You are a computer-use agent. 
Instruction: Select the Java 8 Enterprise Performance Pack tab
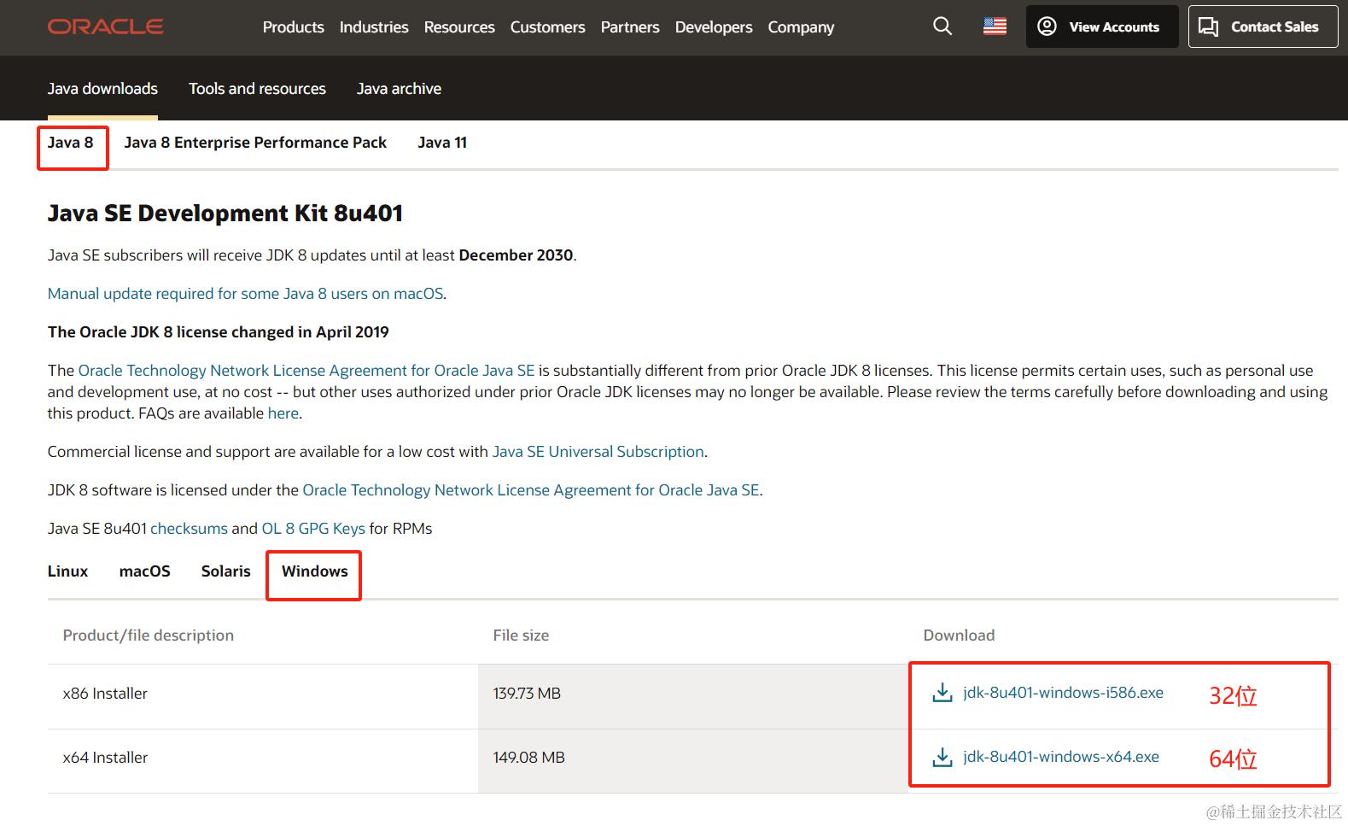point(255,143)
